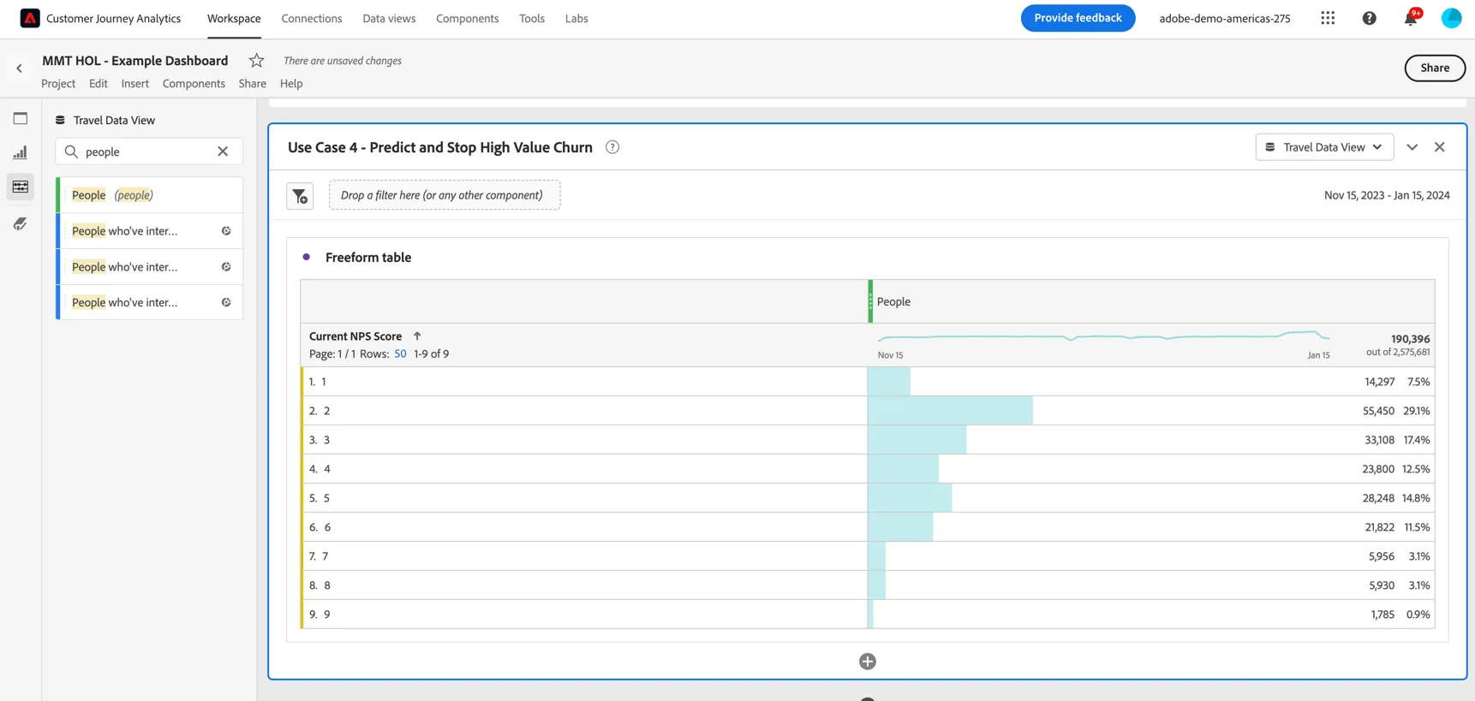Open the Edit menu
This screenshot has height=701, width=1475.
[99, 84]
